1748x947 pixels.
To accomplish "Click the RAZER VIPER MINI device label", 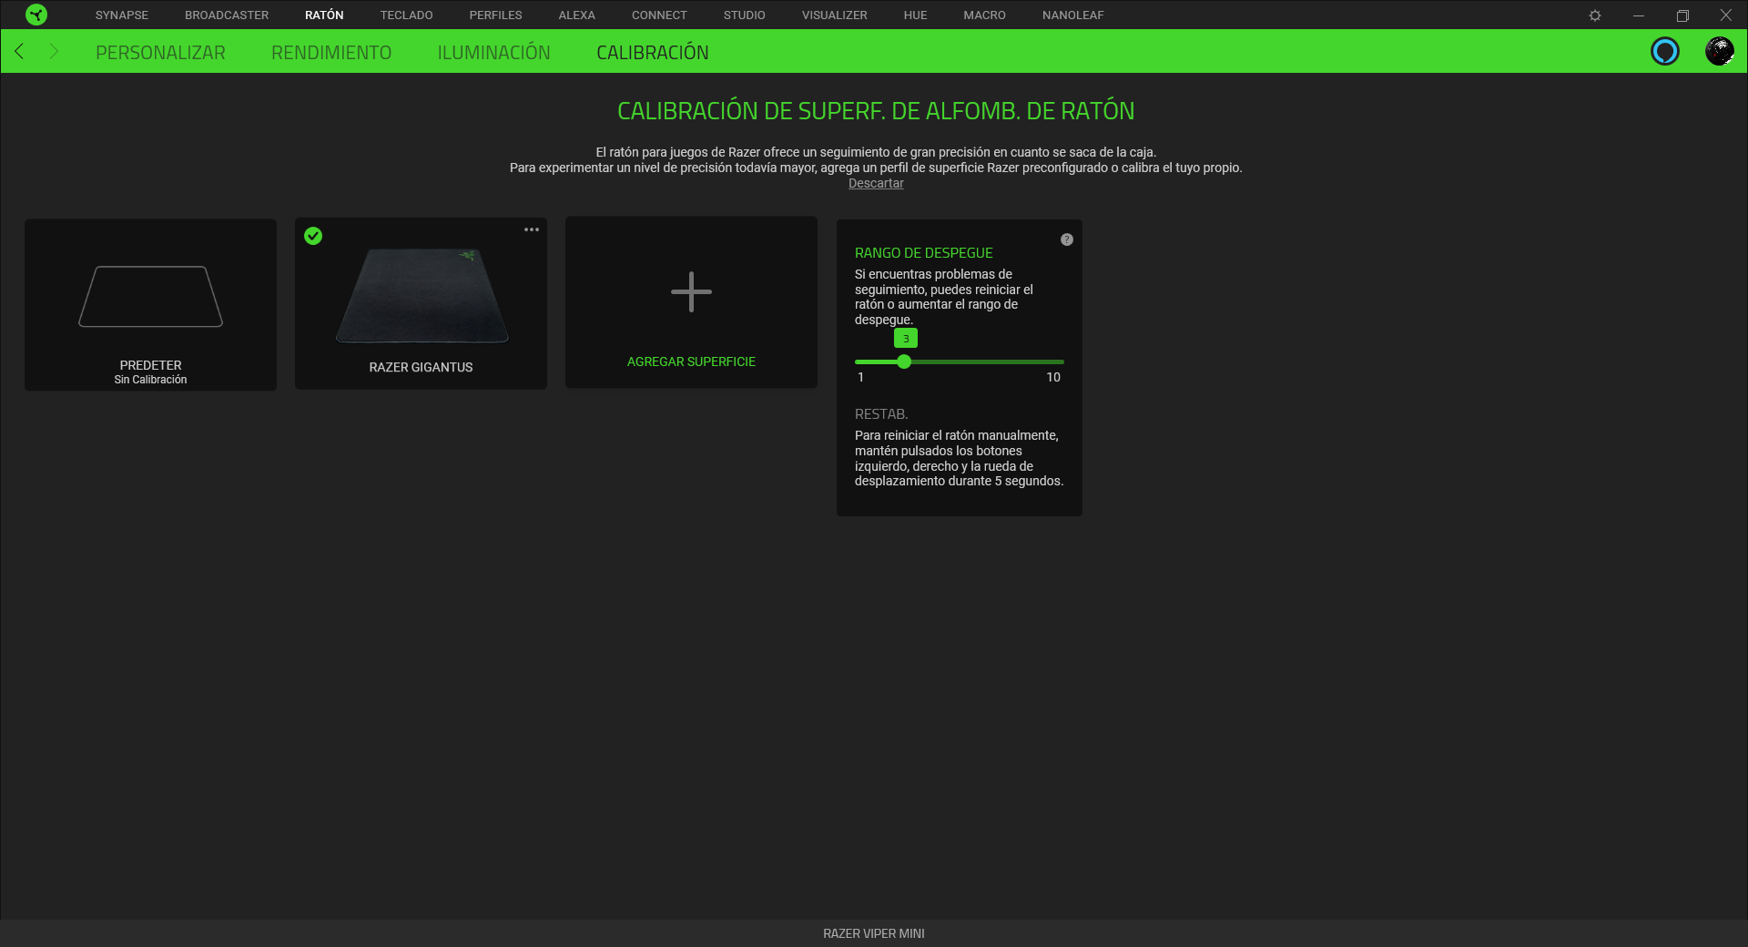I will (x=874, y=933).
